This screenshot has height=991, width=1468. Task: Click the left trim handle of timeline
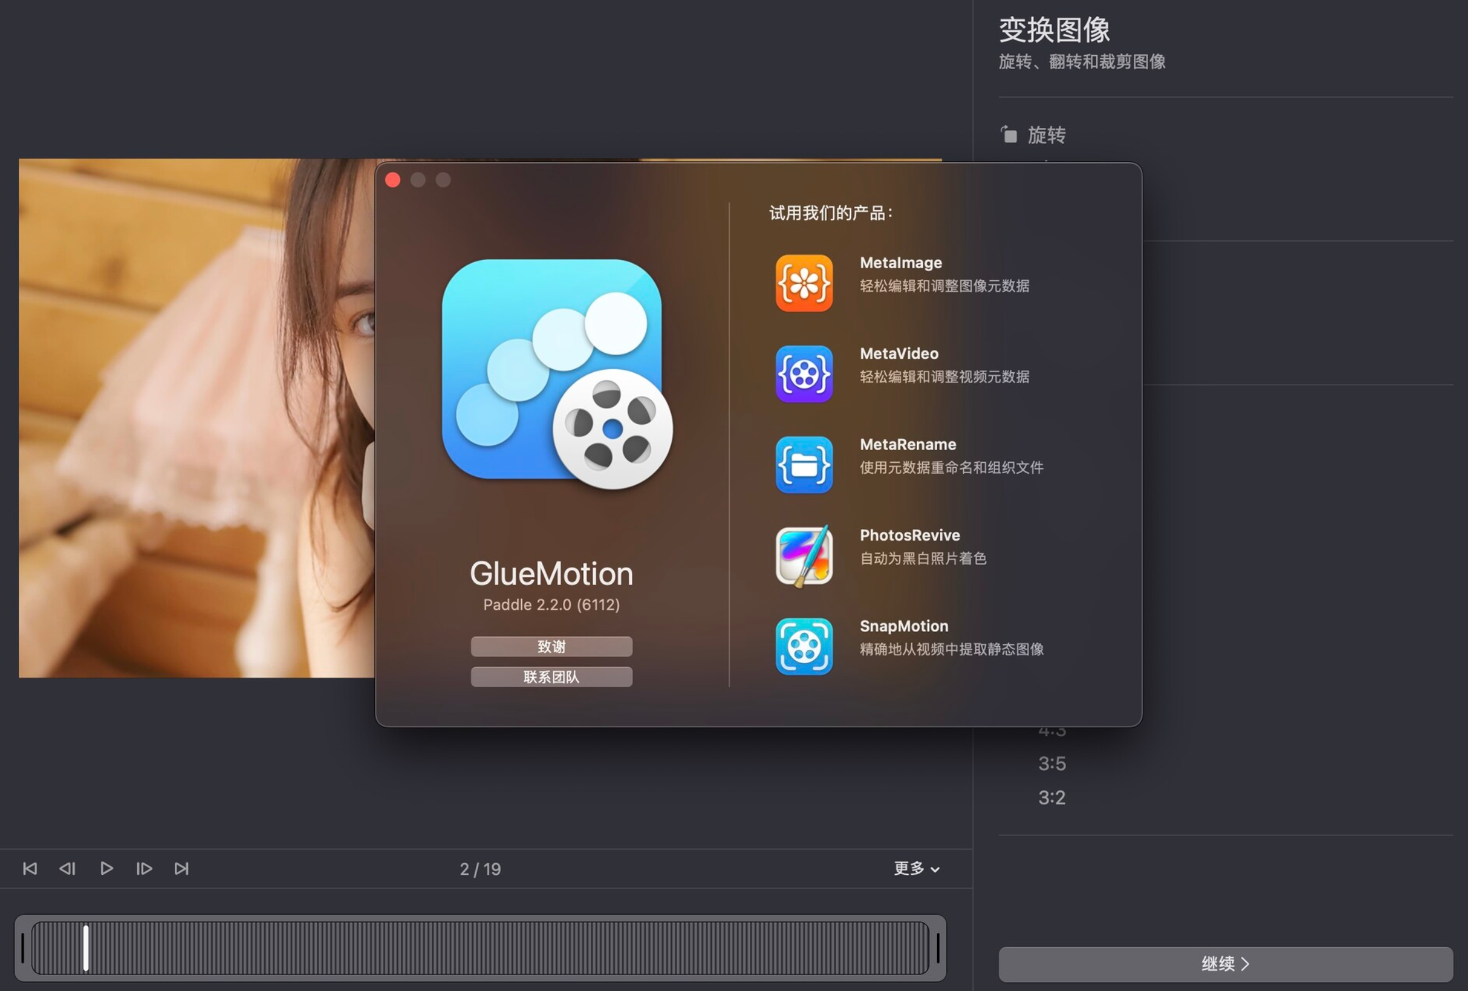pyautogui.click(x=23, y=948)
